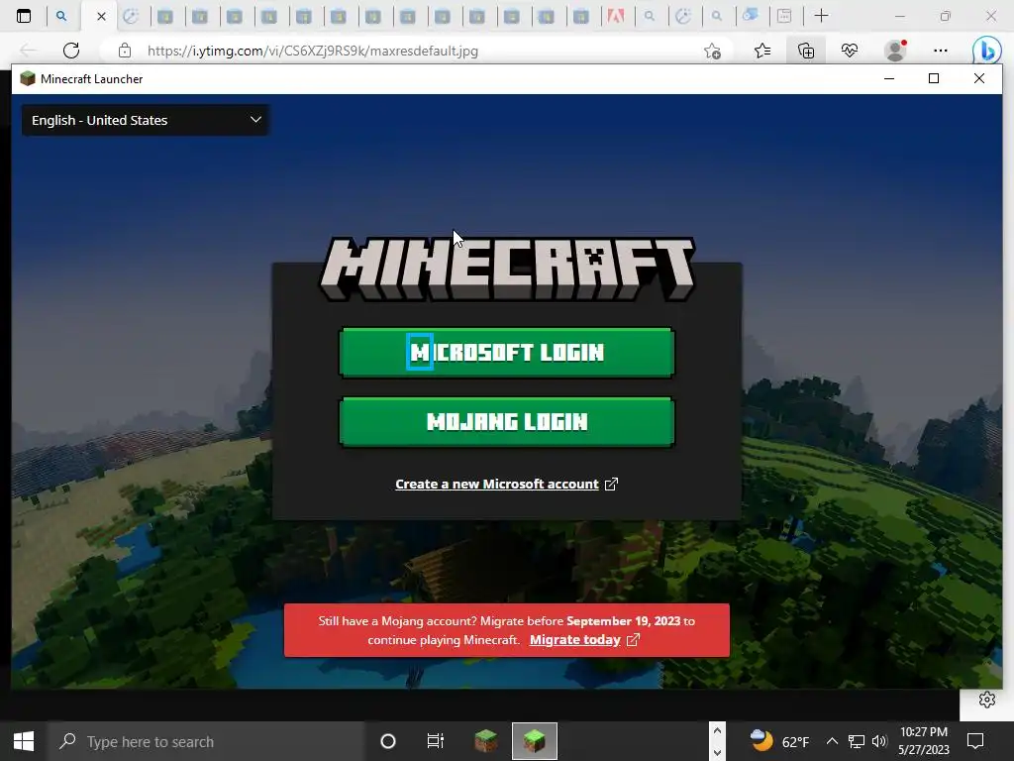Open the language dropdown showing English - United States
Screen dimensions: 1014x761
146,120
